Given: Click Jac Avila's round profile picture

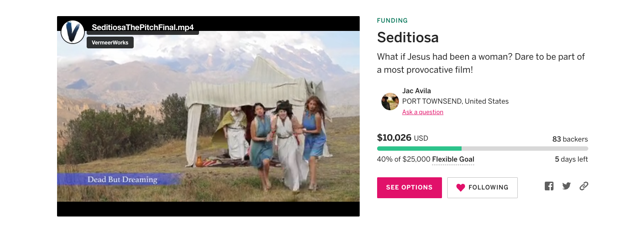Looking at the screenshot, I should point(390,101).
